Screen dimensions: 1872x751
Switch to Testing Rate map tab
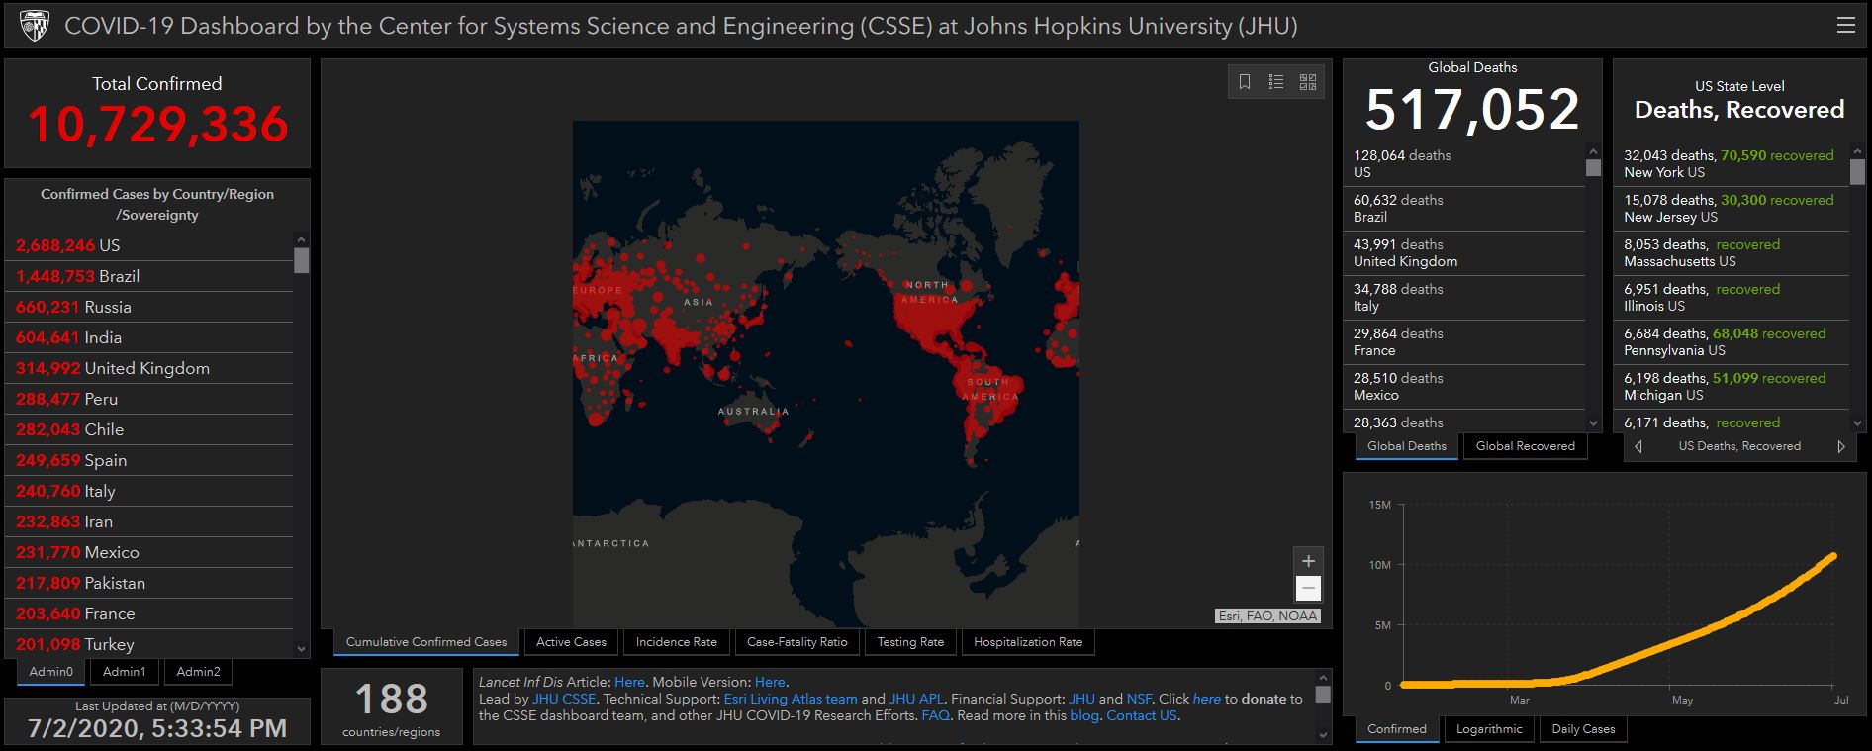(910, 642)
